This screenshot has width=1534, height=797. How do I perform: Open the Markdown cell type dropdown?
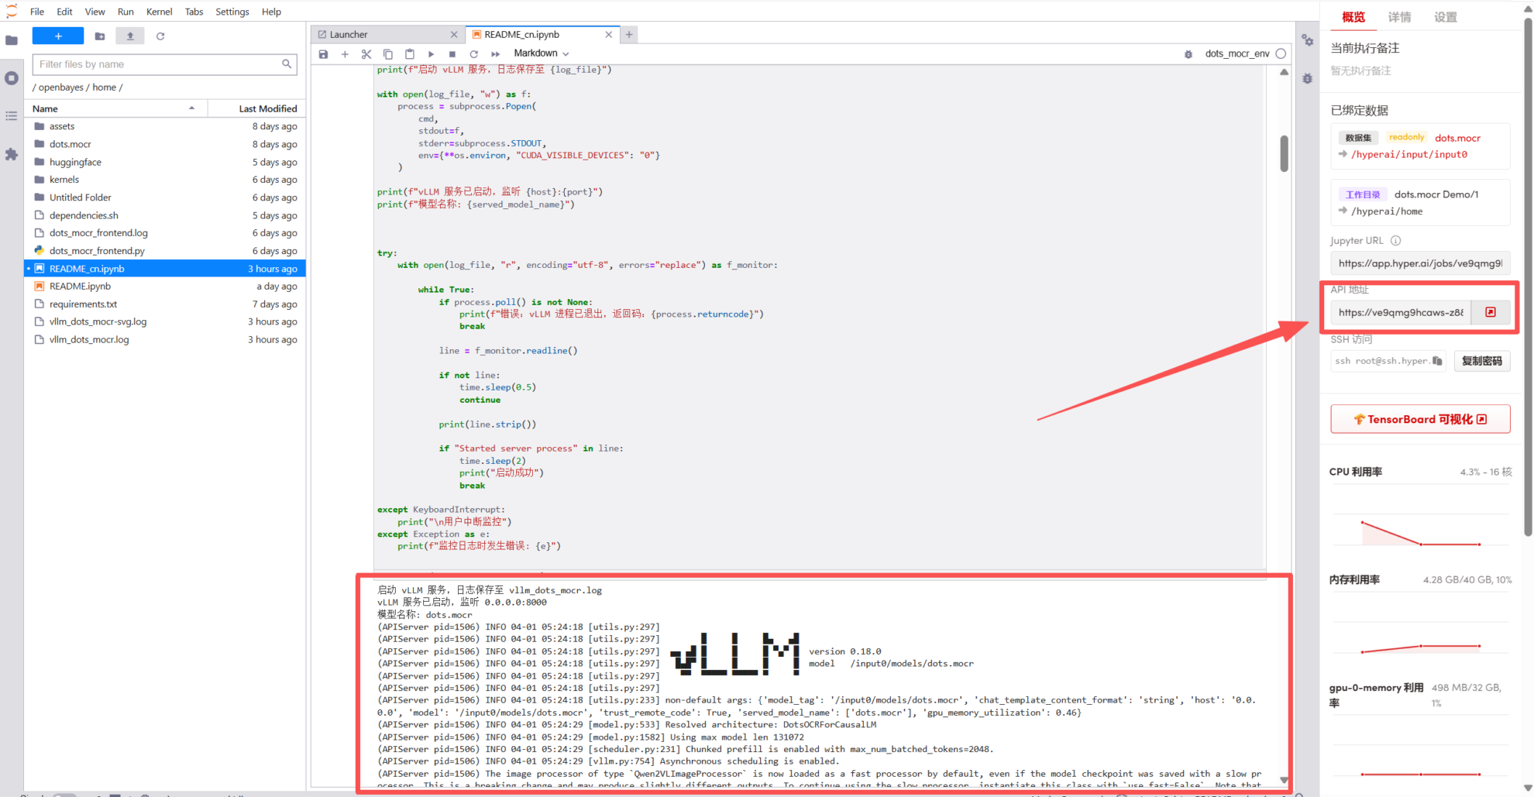point(542,53)
